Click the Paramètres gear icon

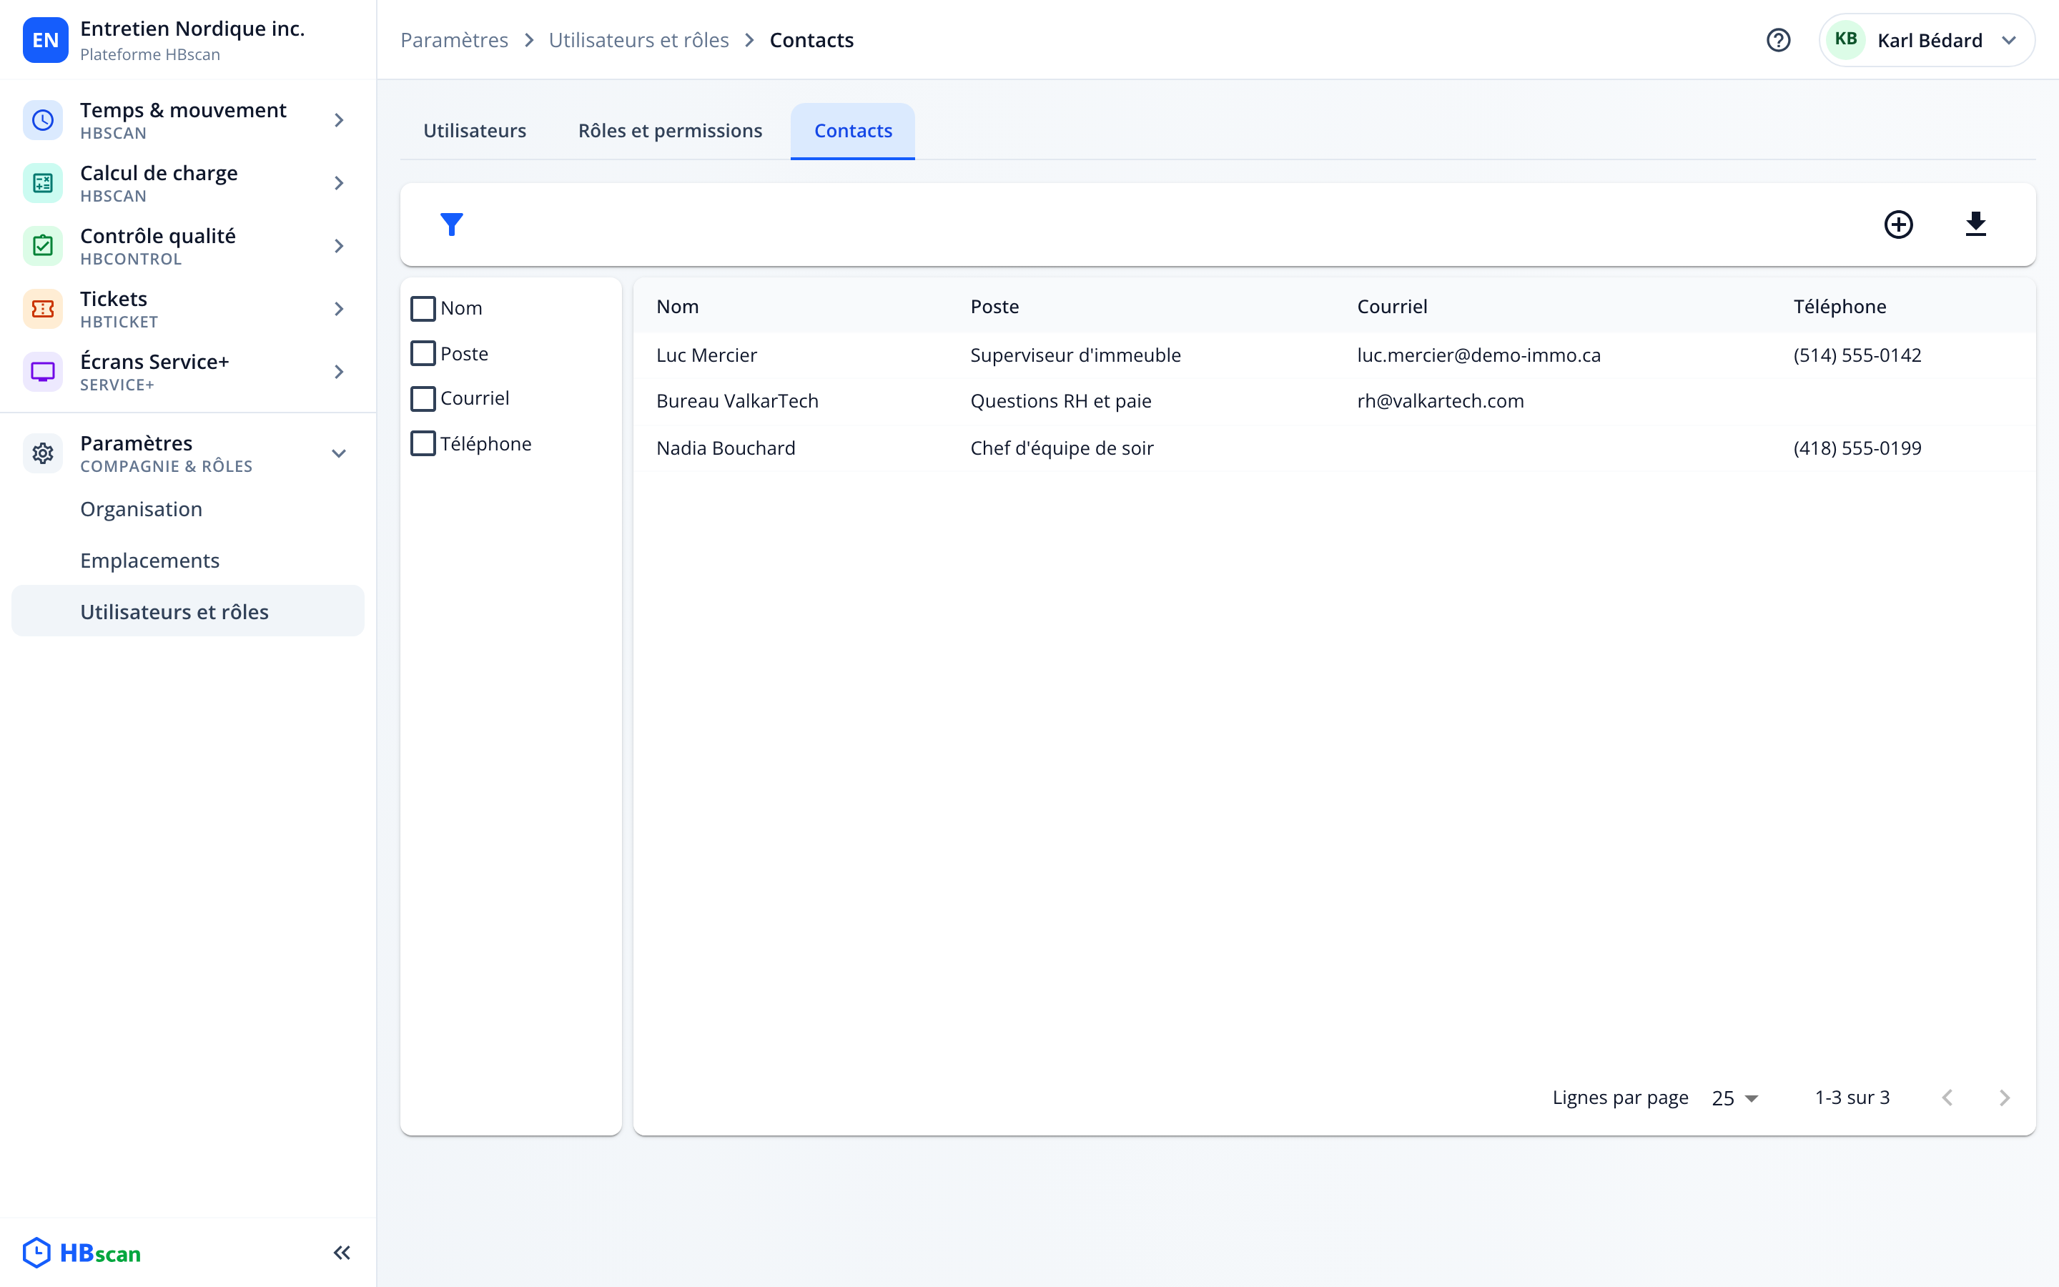point(43,454)
